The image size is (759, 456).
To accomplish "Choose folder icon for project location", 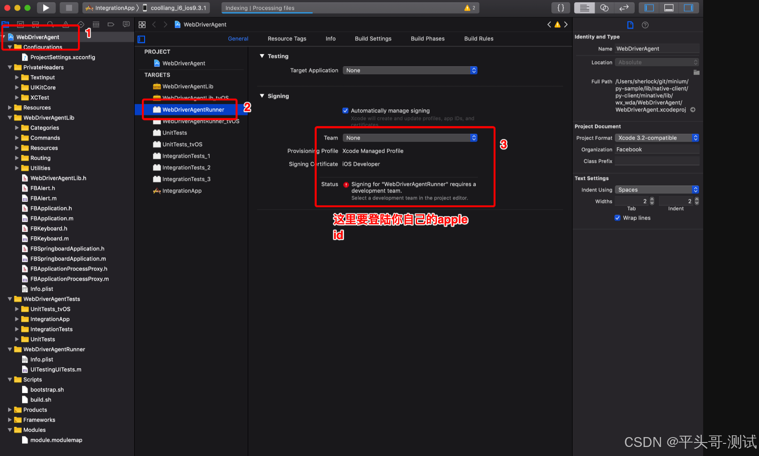I will coord(696,72).
